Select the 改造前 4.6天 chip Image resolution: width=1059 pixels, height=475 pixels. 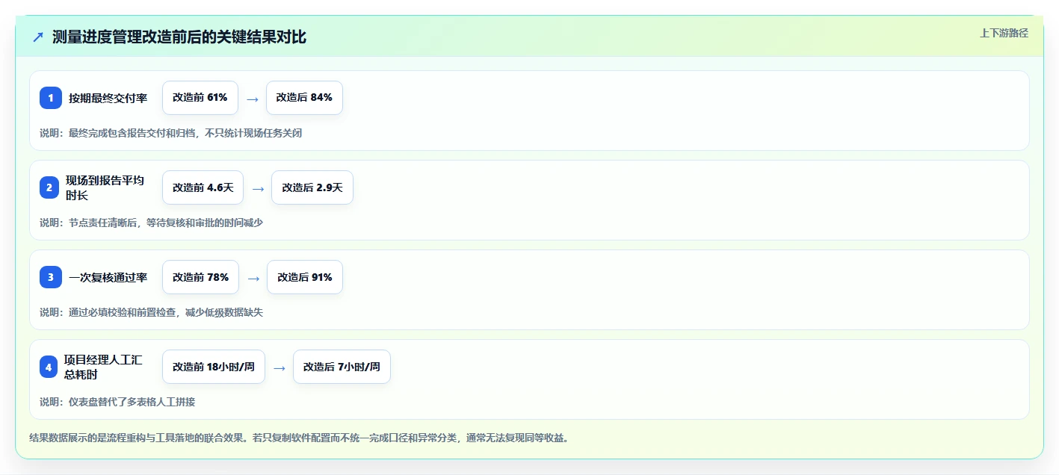pos(203,187)
